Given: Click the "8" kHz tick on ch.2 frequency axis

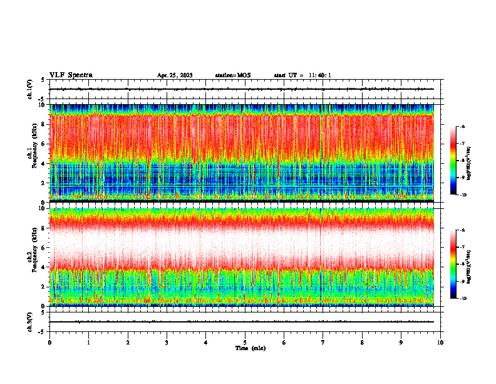Looking at the screenshot, I should pyautogui.click(x=44, y=228).
